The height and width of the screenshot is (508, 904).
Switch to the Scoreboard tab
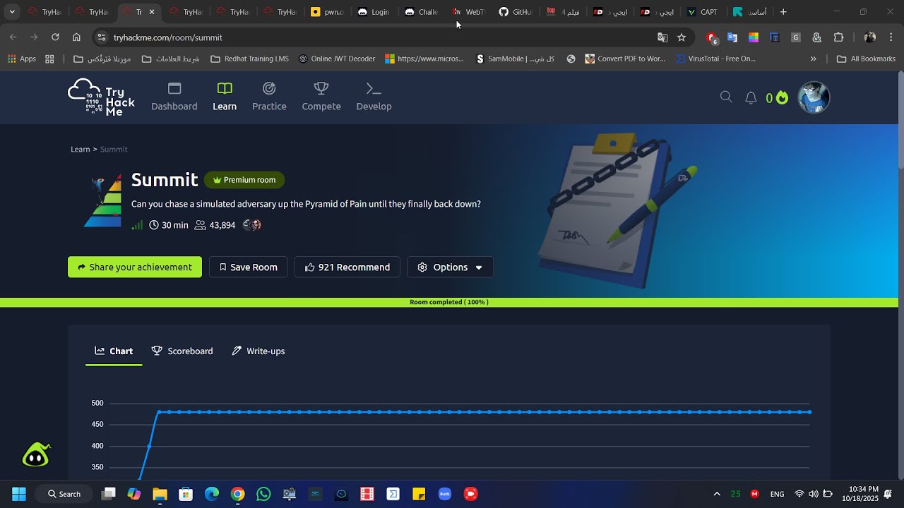(x=182, y=351)
